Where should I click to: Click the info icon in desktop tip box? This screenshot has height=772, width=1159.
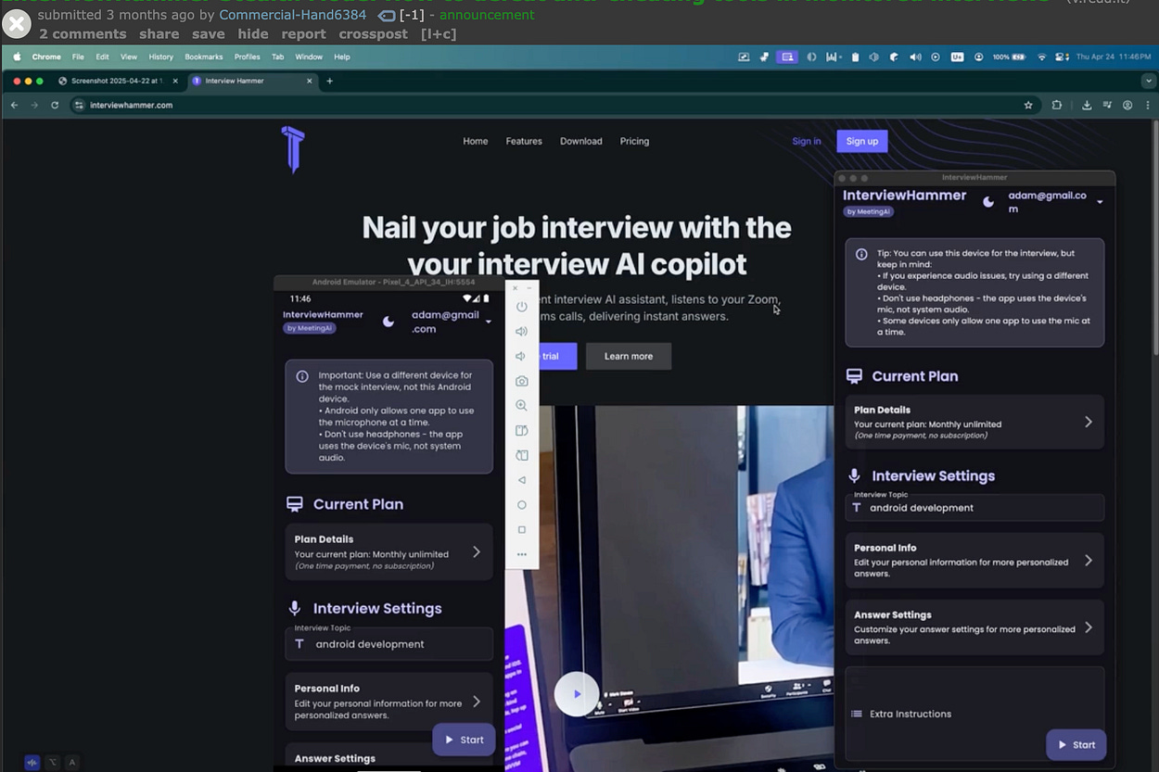[x=861, y=254]
